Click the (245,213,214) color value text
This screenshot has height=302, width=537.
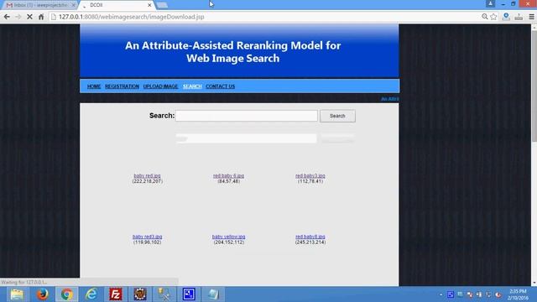310,242
